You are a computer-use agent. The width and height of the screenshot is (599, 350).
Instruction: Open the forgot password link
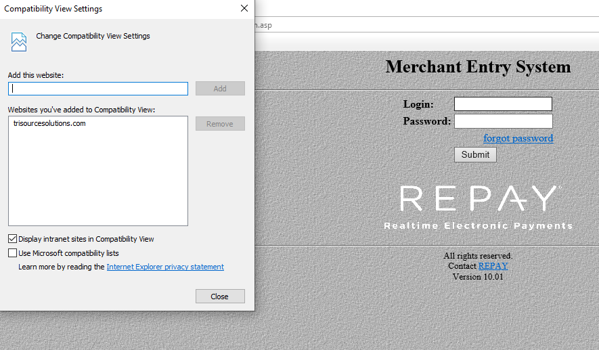[x=518, y=138]
